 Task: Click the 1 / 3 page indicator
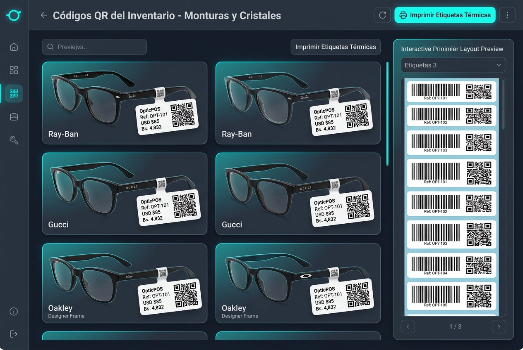coord(455,326)
